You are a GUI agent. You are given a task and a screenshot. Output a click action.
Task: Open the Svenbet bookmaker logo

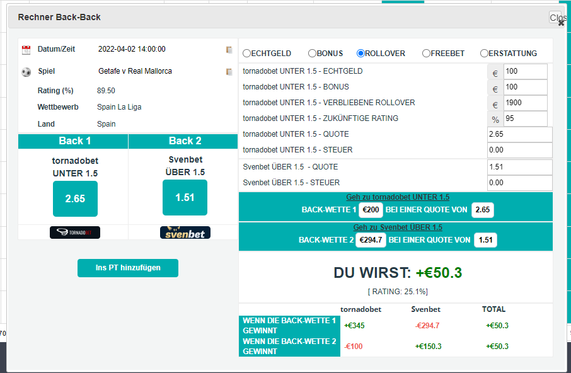185,232
